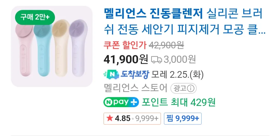280x136 pixels.
Task: Toggle the 찜 9,999+ wishlist button
Action: pos(183,118)
